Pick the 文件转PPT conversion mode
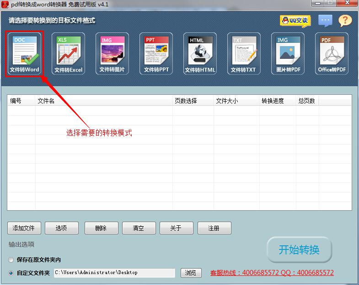The height and width of the screenshot is (285, 359). [156, 54]
